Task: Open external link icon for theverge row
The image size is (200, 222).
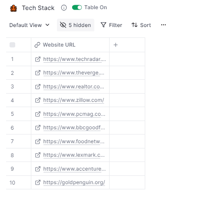Action: coord(38,73)
